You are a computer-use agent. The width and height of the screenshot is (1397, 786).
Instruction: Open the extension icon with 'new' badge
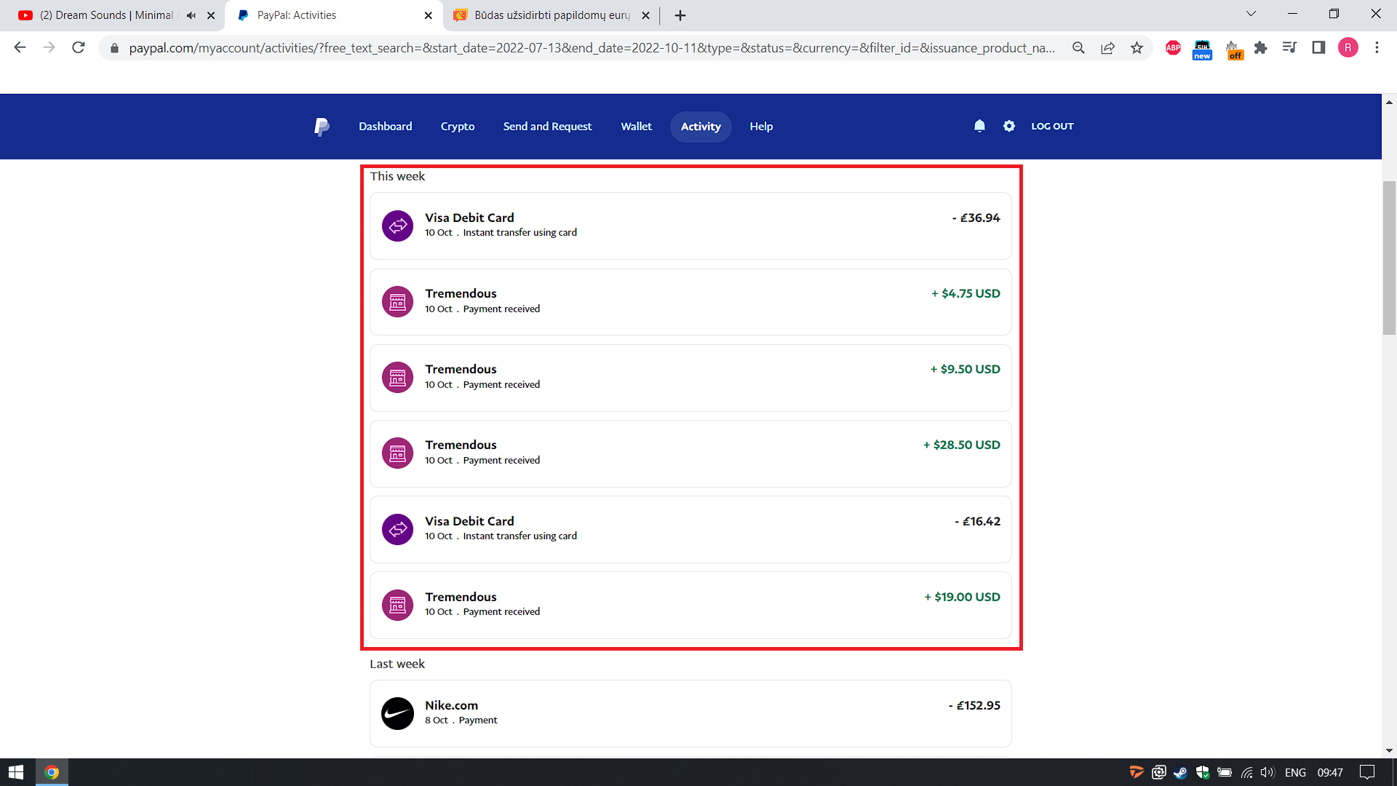point(1202,49)
